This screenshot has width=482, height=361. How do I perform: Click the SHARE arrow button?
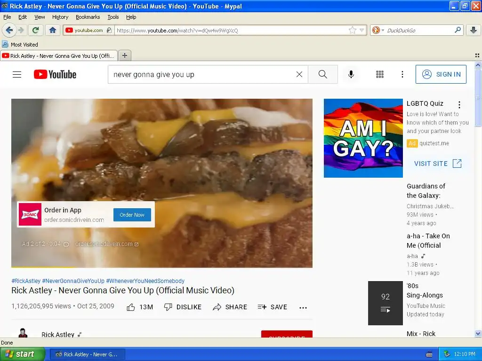pyautogui.click(x=230, y=307)
